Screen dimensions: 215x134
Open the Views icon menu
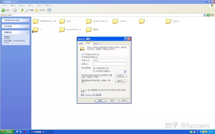(50, 10)
